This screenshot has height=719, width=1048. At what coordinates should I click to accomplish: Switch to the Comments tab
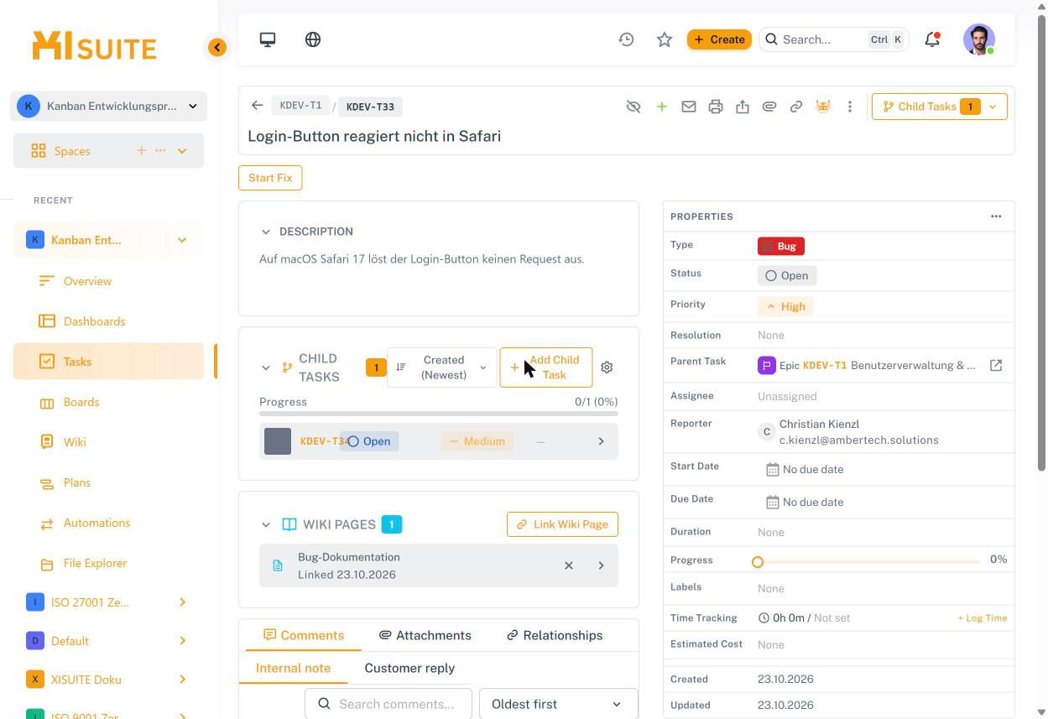(x=304, y=635)
